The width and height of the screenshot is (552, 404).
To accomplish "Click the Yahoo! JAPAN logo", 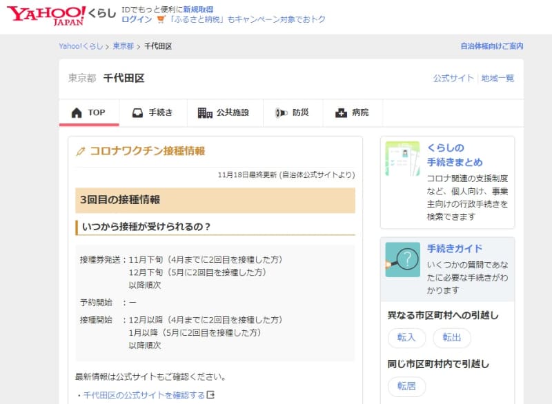I will coord(46,16).
